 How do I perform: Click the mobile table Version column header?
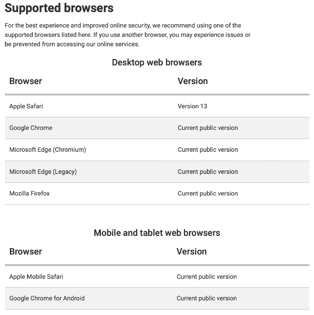click(192, 252)
